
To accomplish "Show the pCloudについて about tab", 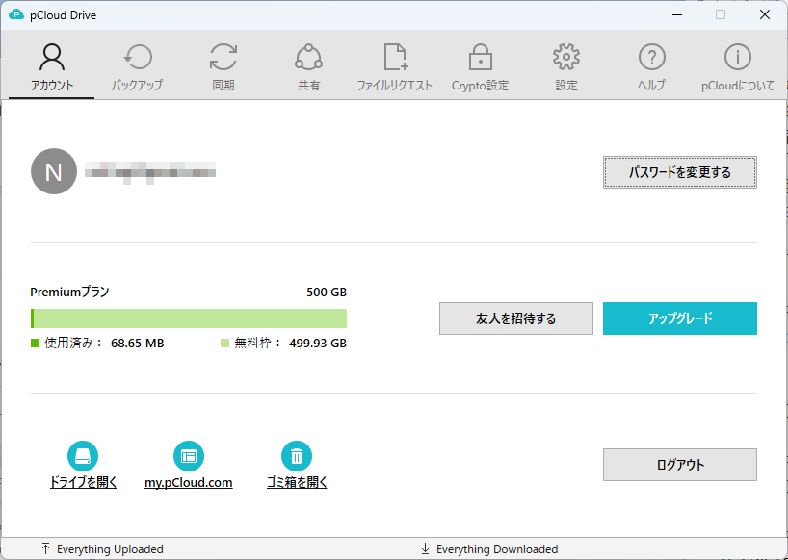I will (x=737, y=66).
